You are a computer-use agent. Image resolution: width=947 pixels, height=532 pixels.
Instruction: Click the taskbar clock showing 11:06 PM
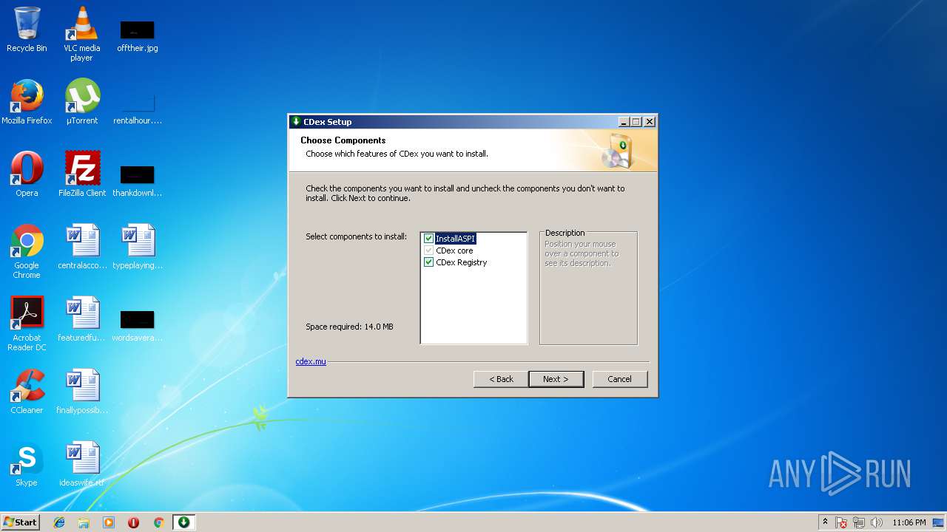[909, 522]
